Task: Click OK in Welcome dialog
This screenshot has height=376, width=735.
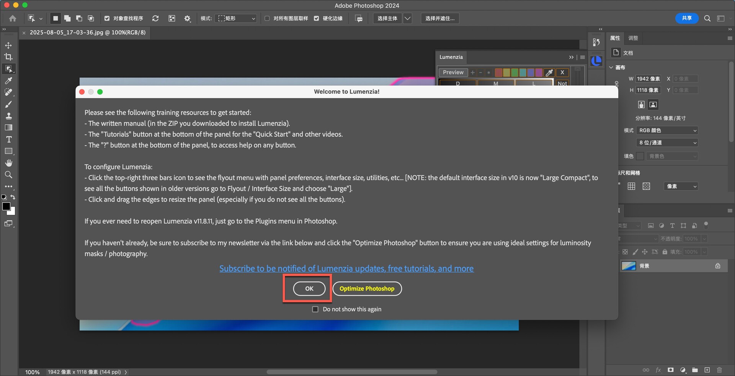Action: click(x=309, y=289)
